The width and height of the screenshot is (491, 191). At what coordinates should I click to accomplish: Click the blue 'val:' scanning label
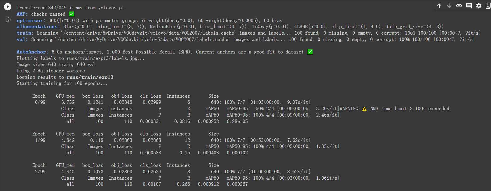(22, 39)
